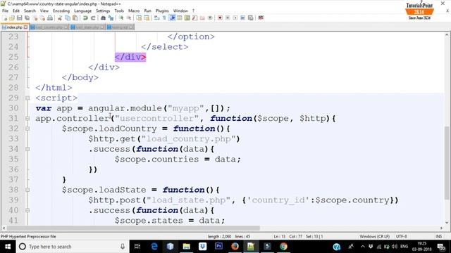Screen dimensions: 451x253
Task: Switch to the load_country.php tab
Action: pos(49,27)
